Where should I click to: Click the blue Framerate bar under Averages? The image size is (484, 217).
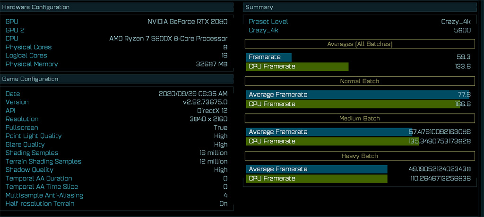pos(269,57)
